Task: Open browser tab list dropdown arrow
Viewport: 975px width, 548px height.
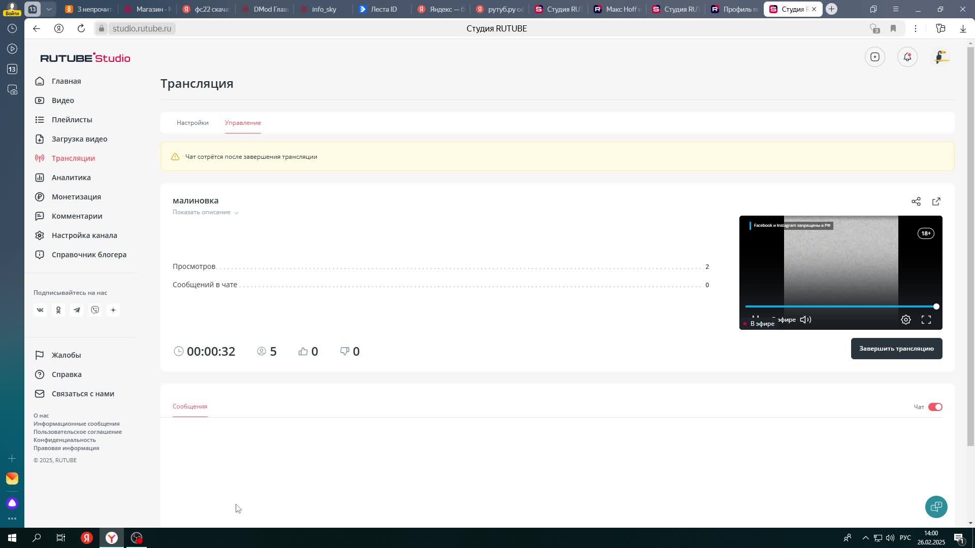Action: click(x=49, y=9)
